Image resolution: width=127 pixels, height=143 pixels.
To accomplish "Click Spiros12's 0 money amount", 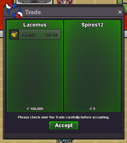I will click(94, 109).
